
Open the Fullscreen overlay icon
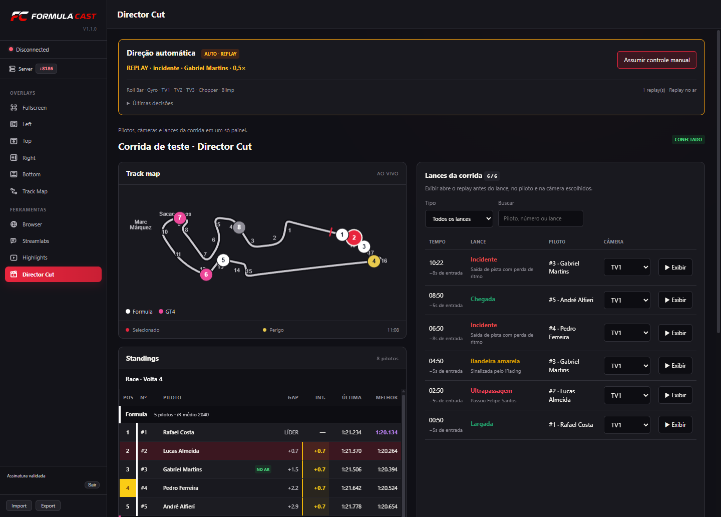tap(14, 108)
